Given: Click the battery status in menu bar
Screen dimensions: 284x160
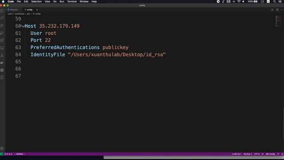Looking at the screenshot, I should pos(252,1).
